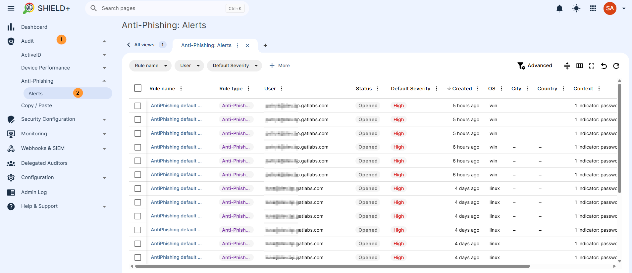Change row density with the compress icon
The width and height of the screenshot is (632, 273).
(x=567, y=66)
